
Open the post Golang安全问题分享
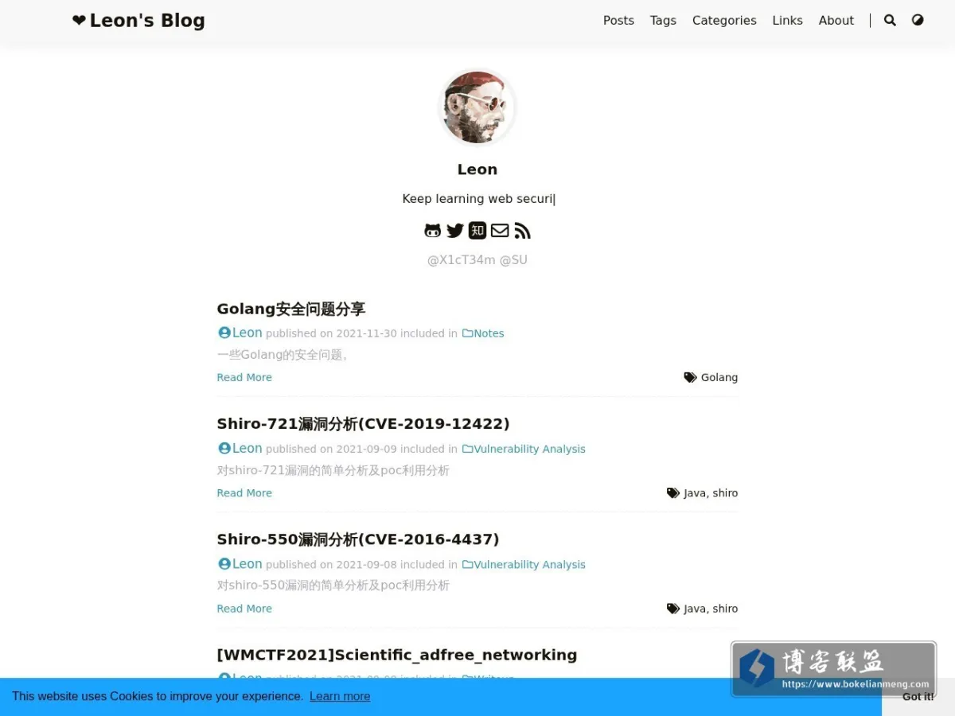291,309
